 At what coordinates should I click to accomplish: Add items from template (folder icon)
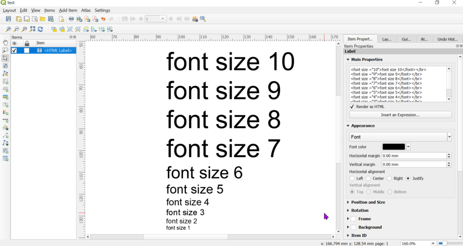43,19
